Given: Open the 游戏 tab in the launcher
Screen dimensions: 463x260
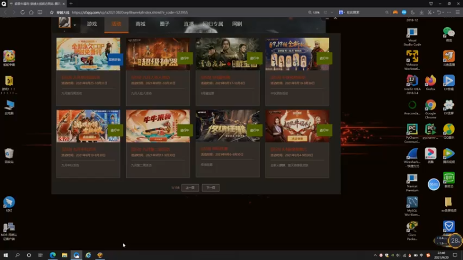Looking at the screenshot, I should tap(92, 24).
